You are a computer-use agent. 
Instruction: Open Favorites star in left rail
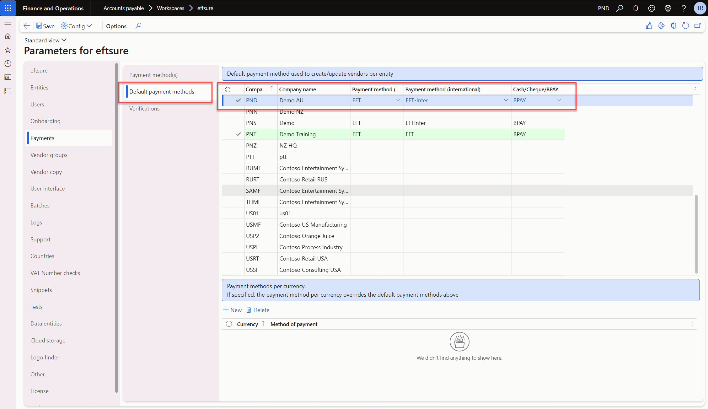pyautogui.click(x=8, y=50)
